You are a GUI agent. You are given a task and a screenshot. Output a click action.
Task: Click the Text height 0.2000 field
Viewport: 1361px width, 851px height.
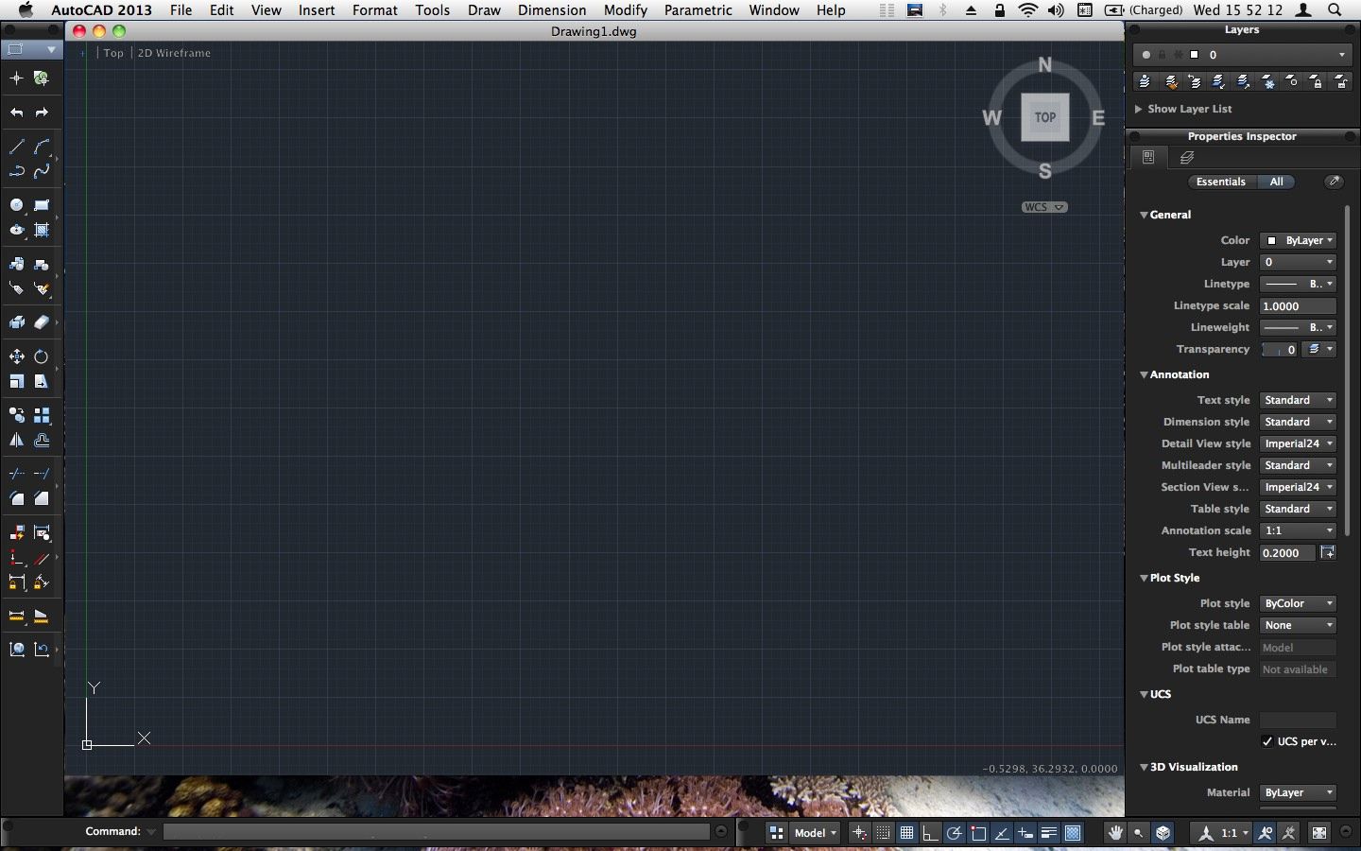[1287, 553]
